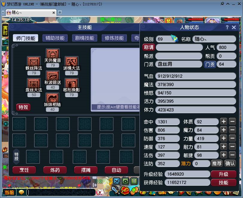Image resolution: width=243 pixels, height=198 pixels.
Task: Close the 人物状态 panel
Action: point(234,27)
